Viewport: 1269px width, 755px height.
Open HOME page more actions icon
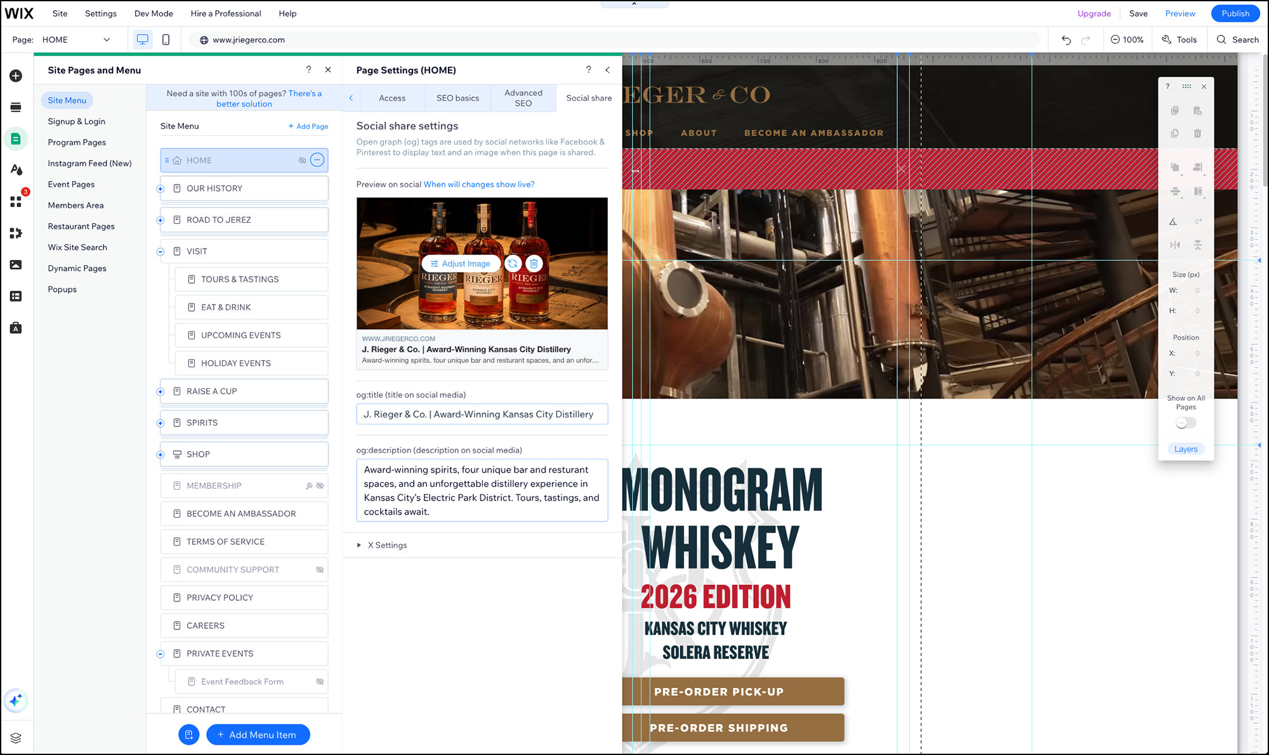[317, 160]
